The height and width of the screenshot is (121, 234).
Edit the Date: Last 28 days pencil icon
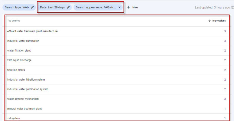click(68, 8)
